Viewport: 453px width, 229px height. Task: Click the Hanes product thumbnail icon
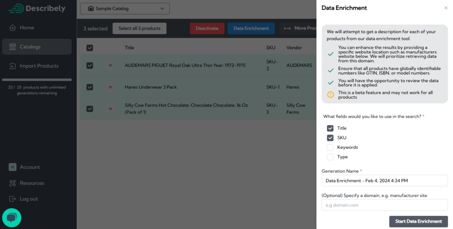[110, 87]
